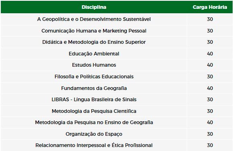Select LIBRAS - Língua Brasileira de Sinais
This screenshot has height=151, width=233.
pyautogui.click(x=94, y=100)
